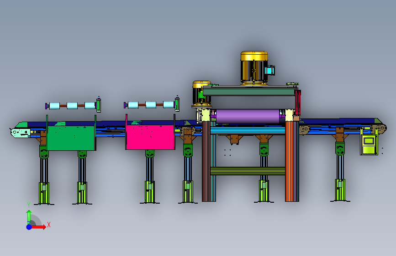Select the small yellow motor beside the frame
Screen dimensions: 396x256
tap(201, 93)
